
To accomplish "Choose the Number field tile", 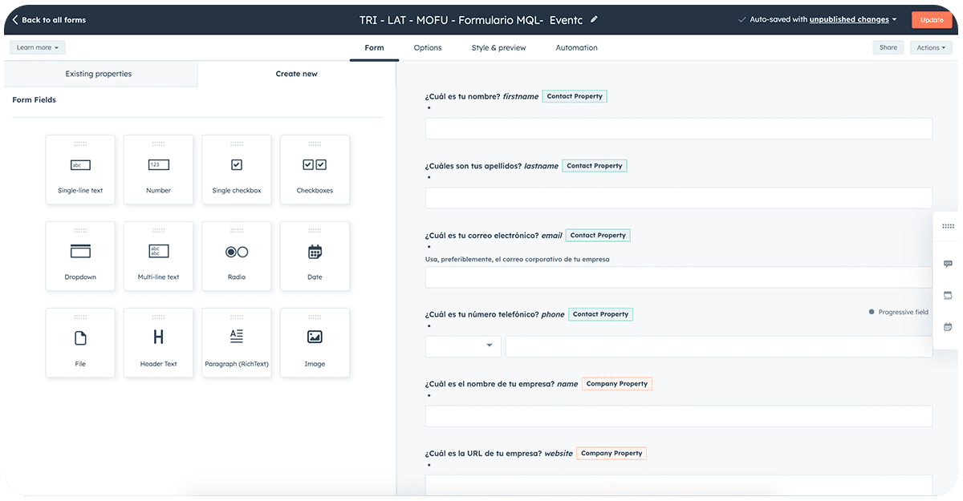I will click(x=158, y=169).
